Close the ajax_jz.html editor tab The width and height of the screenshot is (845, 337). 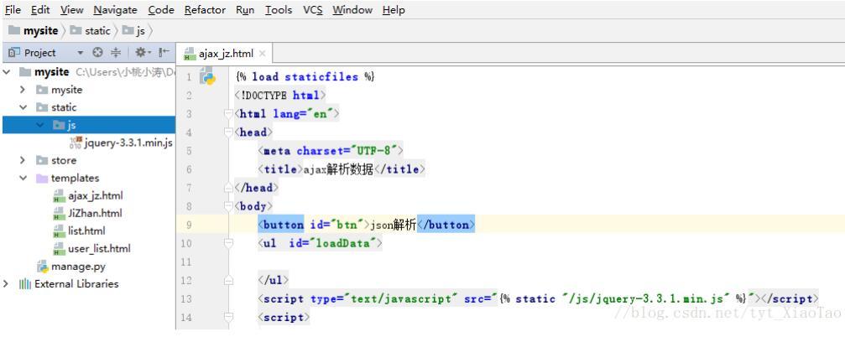pos(262,54)
